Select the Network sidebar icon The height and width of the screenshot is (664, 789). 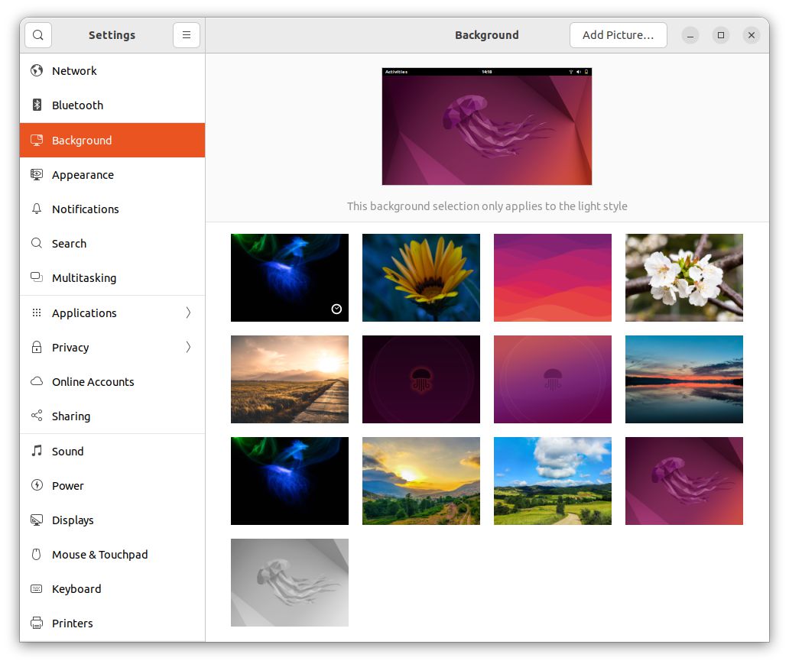pyautogui.click(x=37, y=70)
